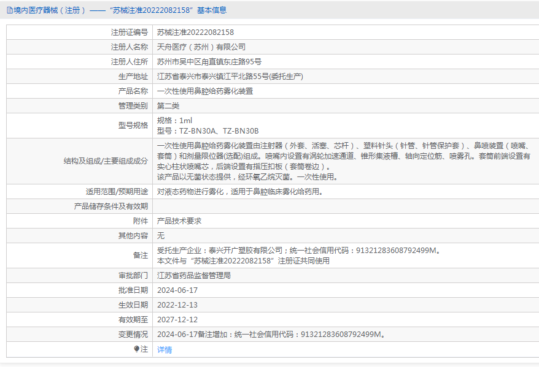Viewport: 539px width, 367px height.
Task: Click the 管理类别 label
Action: coord(133,106)
